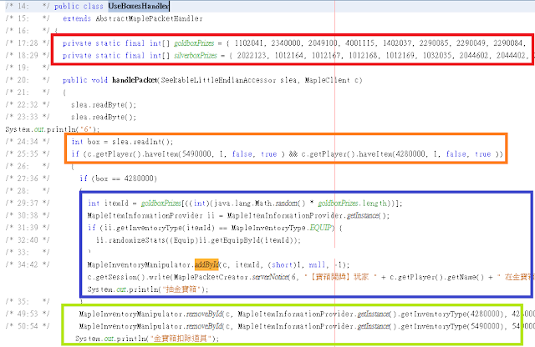
Task: Click the line comment /* 14: */
Action: pos(28,6)
